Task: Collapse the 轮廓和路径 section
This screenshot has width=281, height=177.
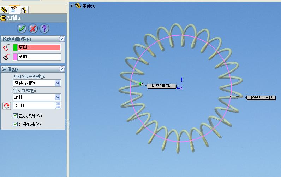Action: pos(62,39)
